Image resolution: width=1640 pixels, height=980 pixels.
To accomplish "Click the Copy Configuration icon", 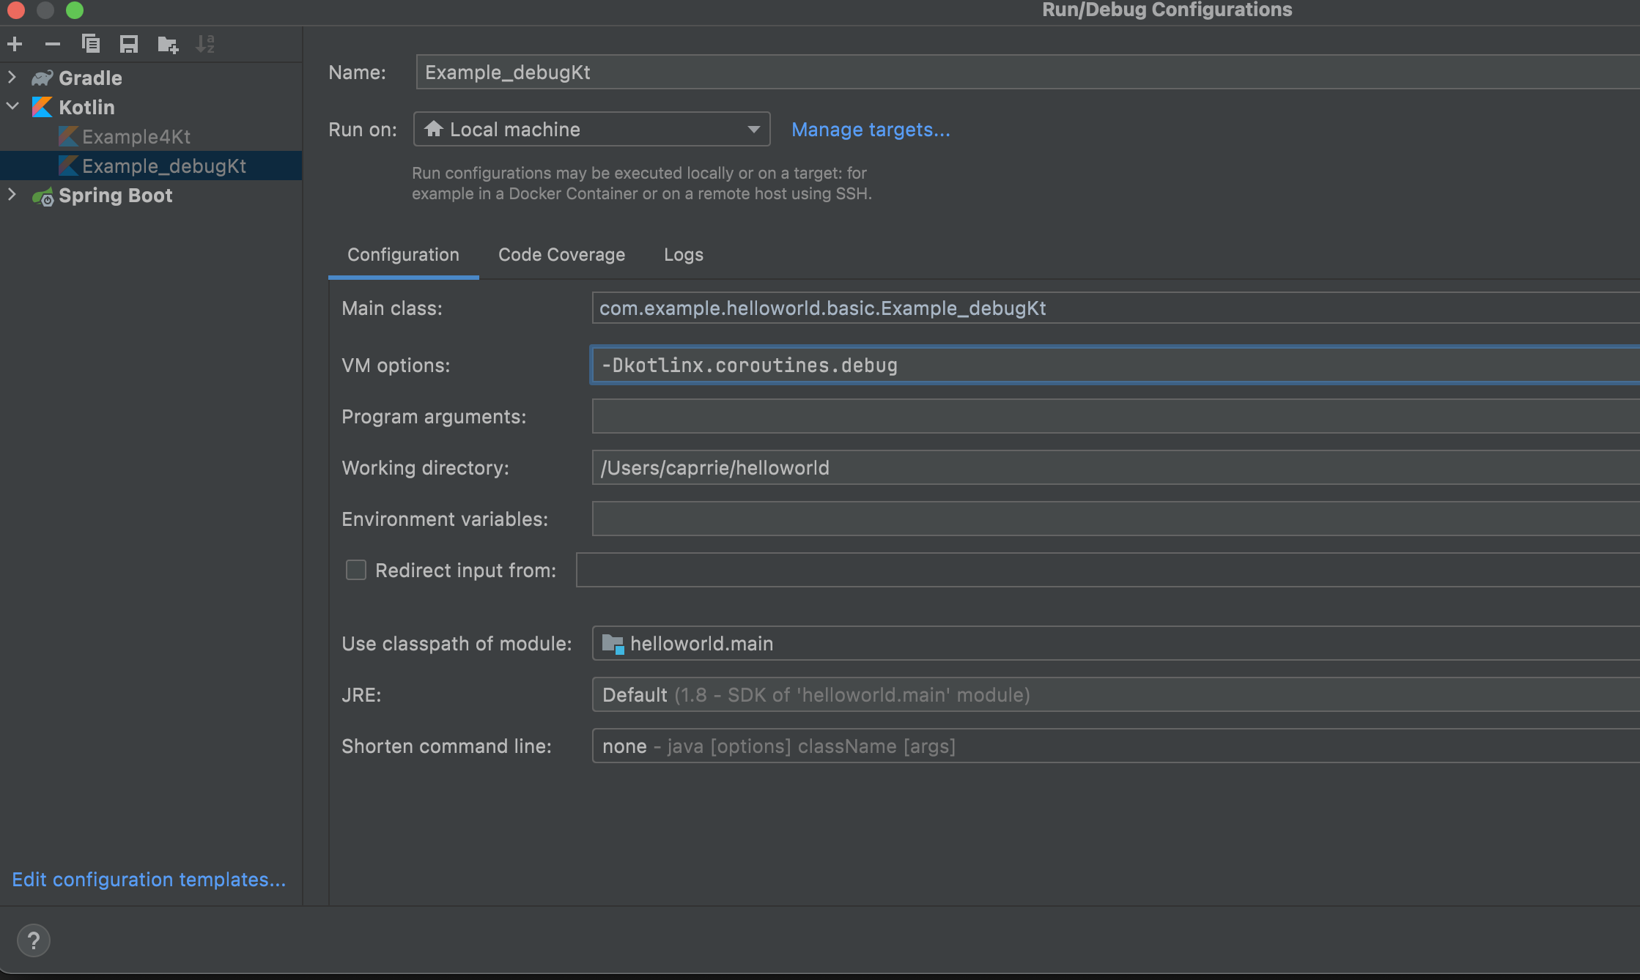I will pyautogui.click(x=91, y=45).
